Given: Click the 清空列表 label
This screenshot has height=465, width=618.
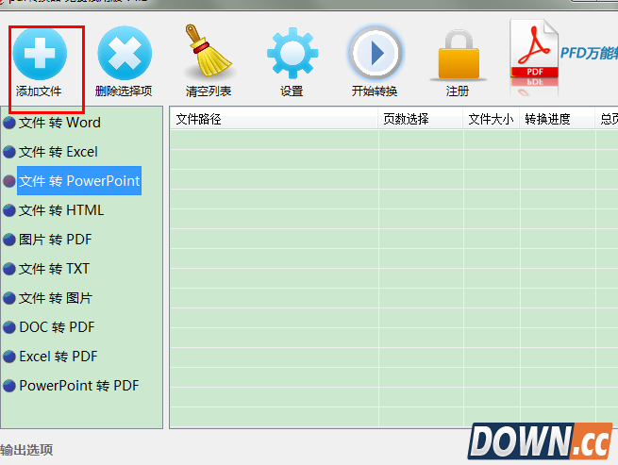Looking at the screenshot, I should point(209,91).
